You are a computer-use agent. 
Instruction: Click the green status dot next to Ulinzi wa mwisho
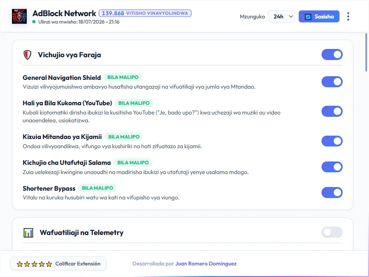(34, 22)
